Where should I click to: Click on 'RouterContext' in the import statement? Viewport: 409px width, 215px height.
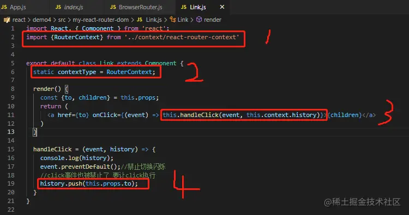(x=77, y=37)
